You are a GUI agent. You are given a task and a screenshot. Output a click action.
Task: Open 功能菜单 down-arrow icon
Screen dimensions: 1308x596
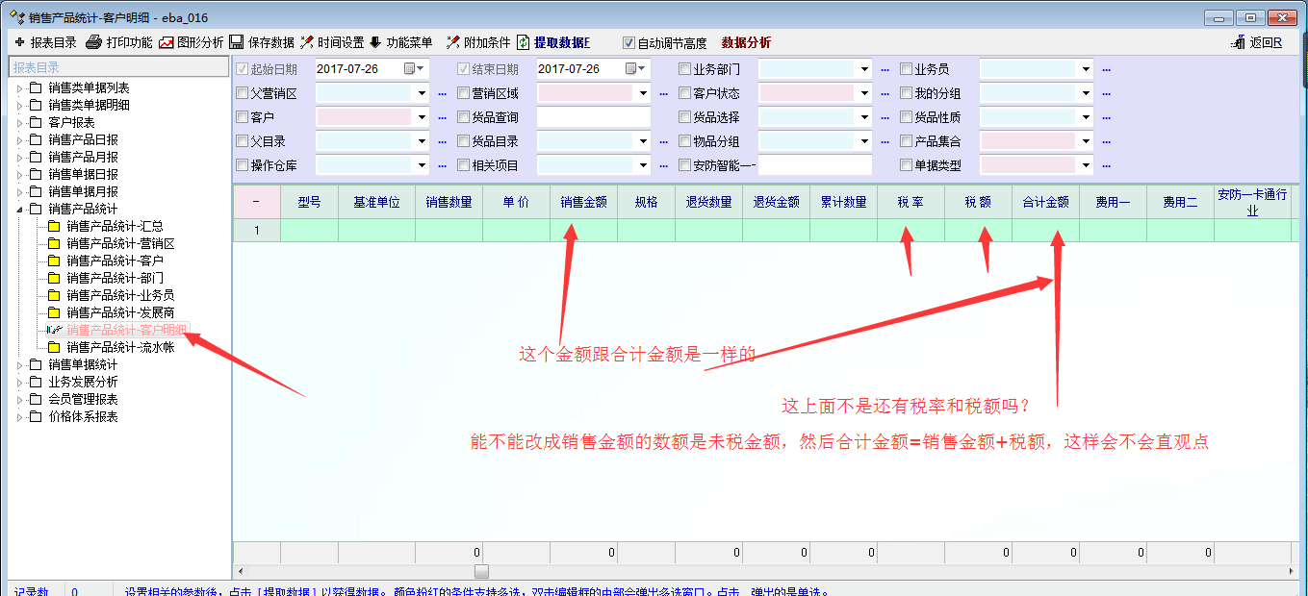[375, 42]
